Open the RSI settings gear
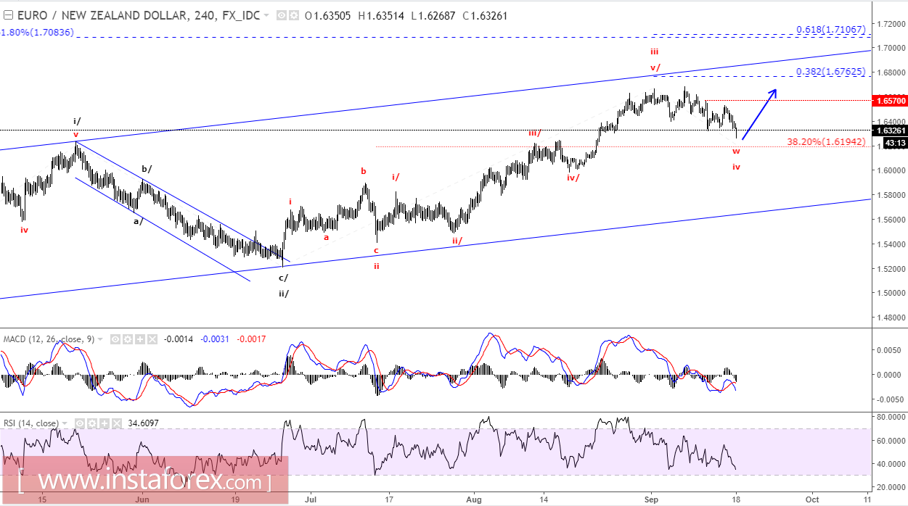Image resolution: width=908 pixels, height=506 pixels. point(91,423)
